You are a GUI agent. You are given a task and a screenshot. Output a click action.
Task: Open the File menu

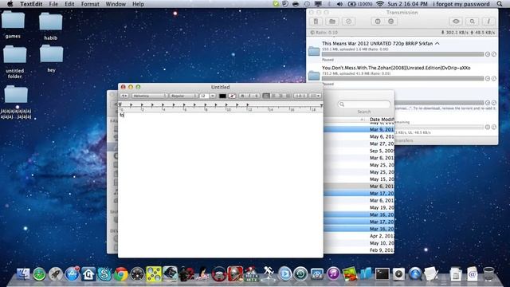(x=53, y=4)
